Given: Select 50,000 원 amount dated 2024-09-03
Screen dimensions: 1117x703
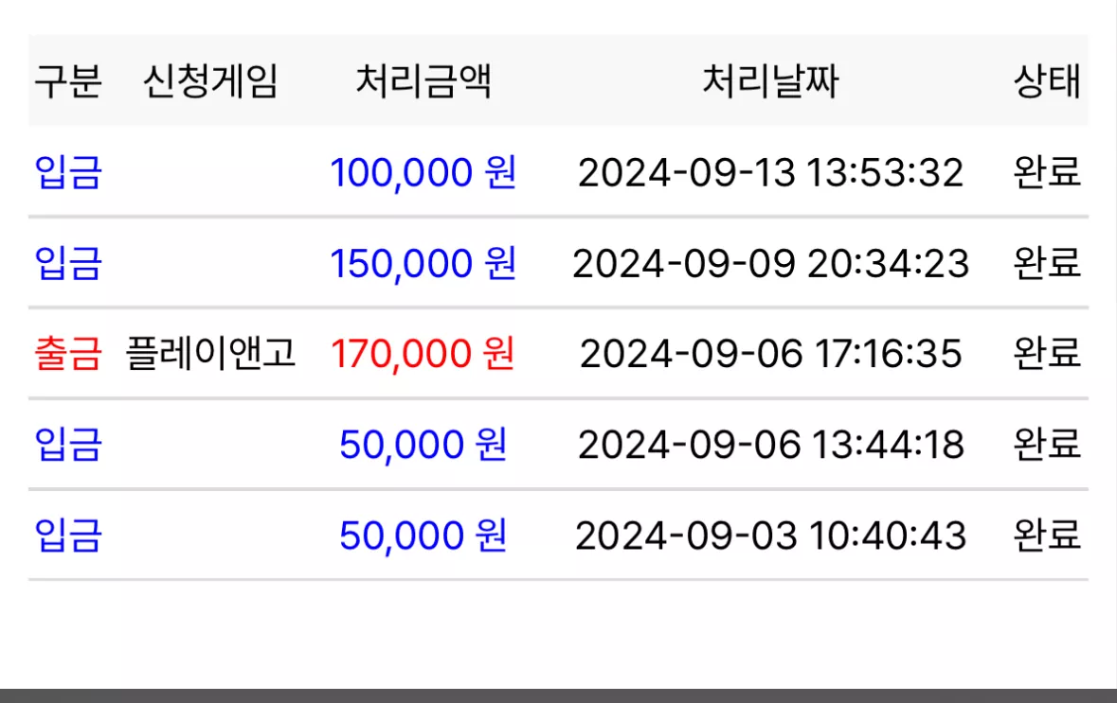Looking at the screenshot, I should click(x=423, y=536).
